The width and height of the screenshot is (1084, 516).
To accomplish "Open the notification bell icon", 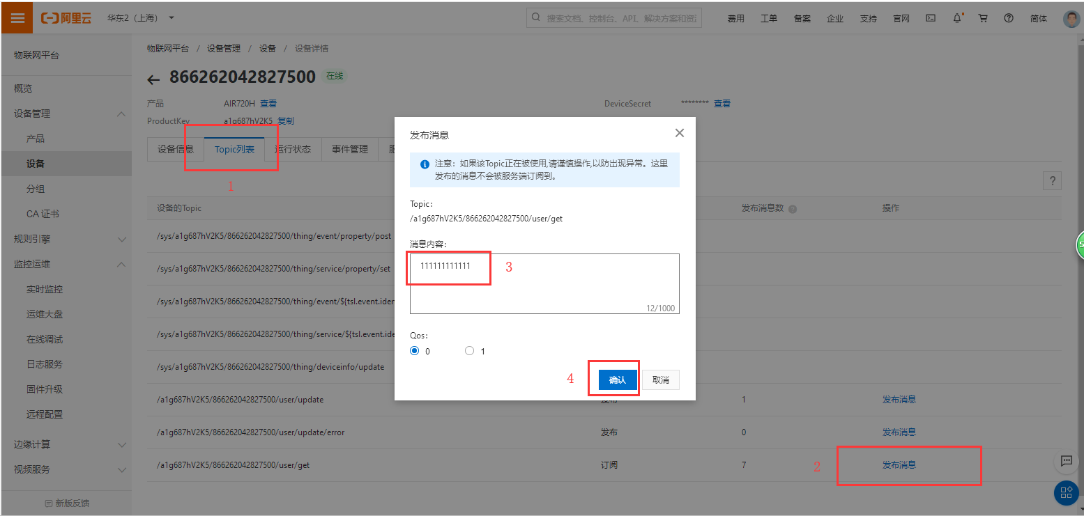I will coord(957,18).
